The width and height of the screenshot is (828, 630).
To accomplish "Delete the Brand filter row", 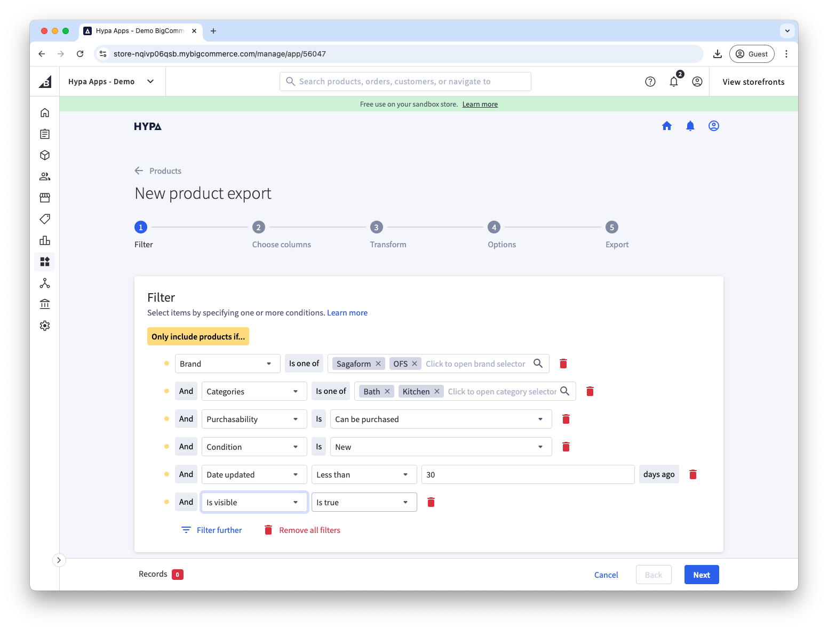I will pos(563,364).
